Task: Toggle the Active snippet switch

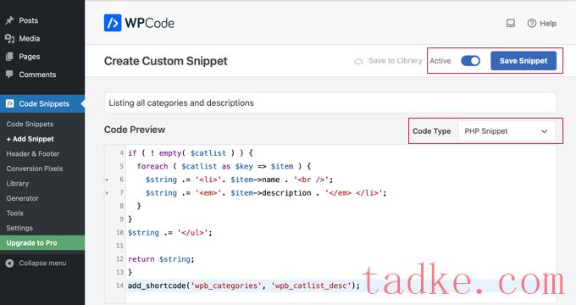Action: [470, 61]
